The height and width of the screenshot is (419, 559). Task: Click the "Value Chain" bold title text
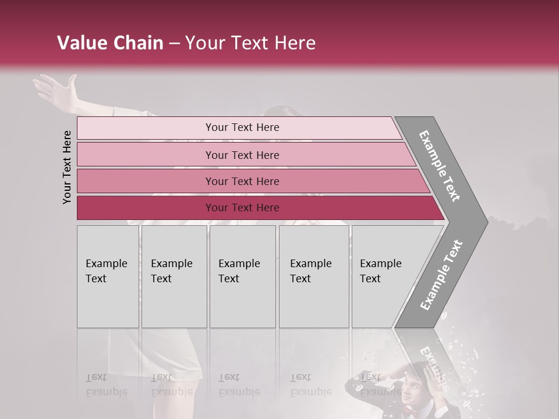(x=110, y=43)
